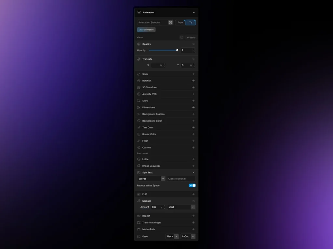This screenshot has height=249, width=333.
Task: Toggle the Reduce White Space switch
Action: pyautogui.click(x=192, y=185)
